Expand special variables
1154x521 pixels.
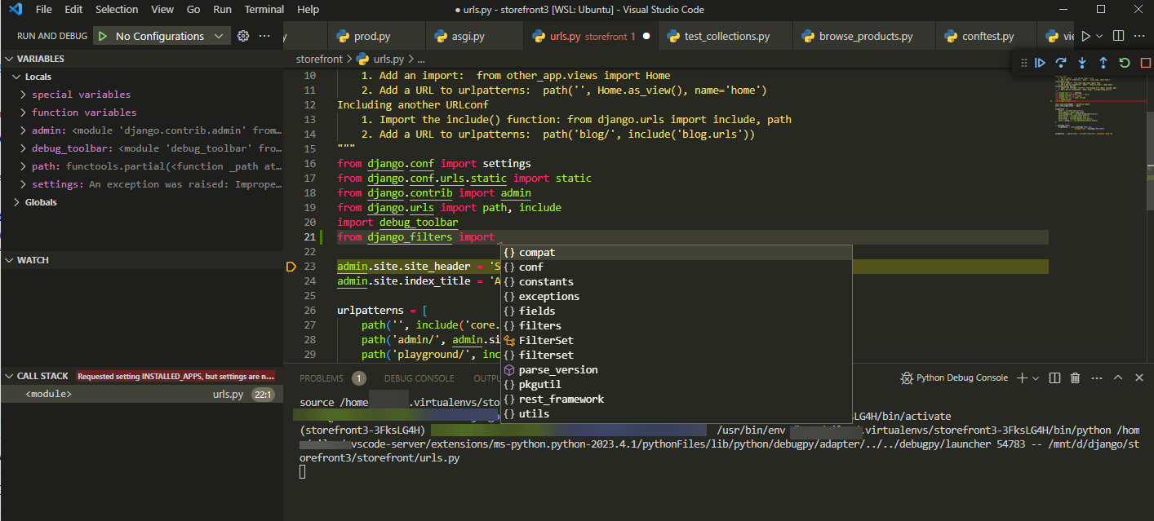(x=24, y=95)
